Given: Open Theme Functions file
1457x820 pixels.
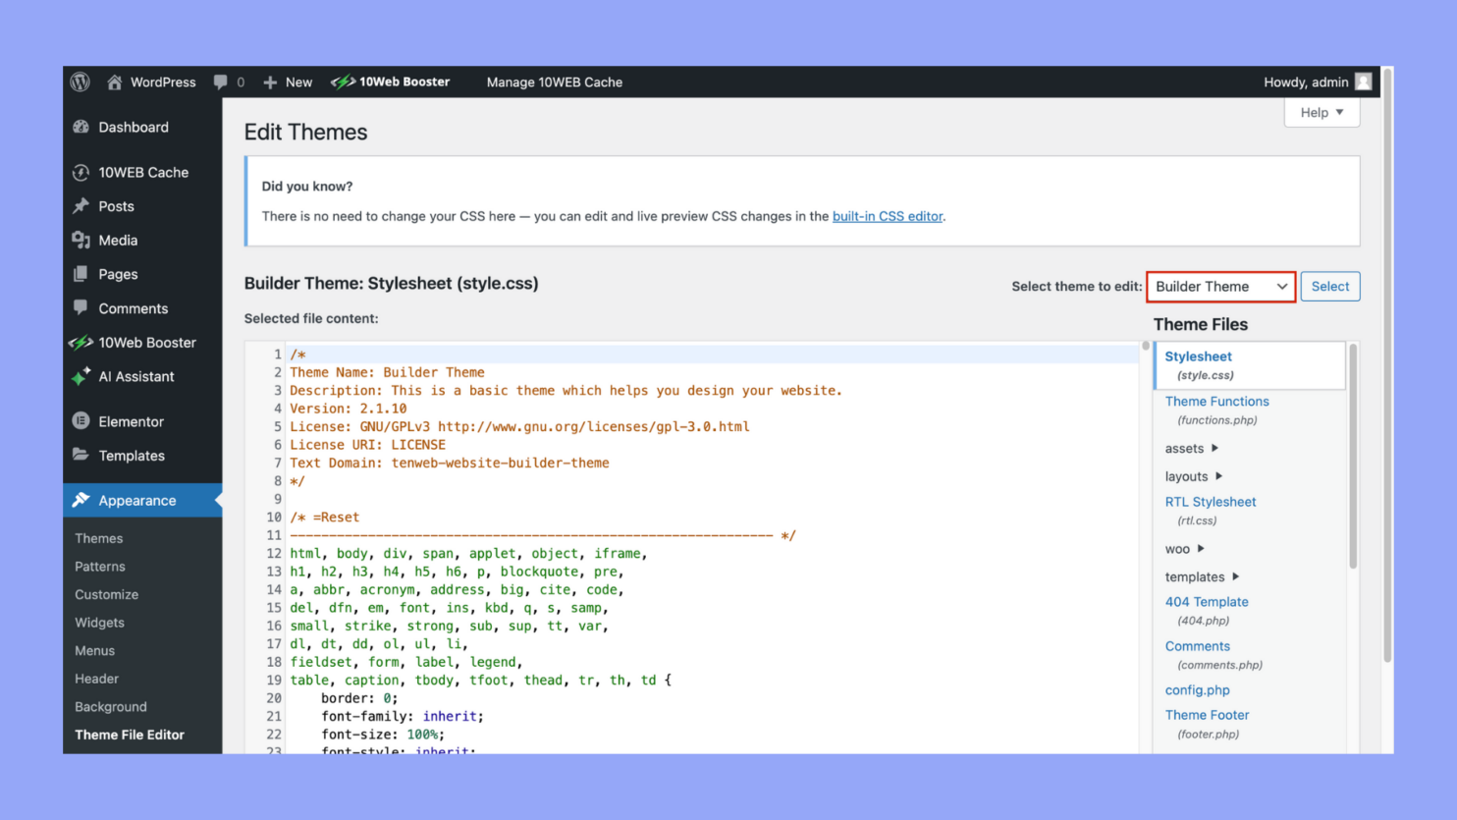Looking at the screenshot, I should click(1216, 402).
